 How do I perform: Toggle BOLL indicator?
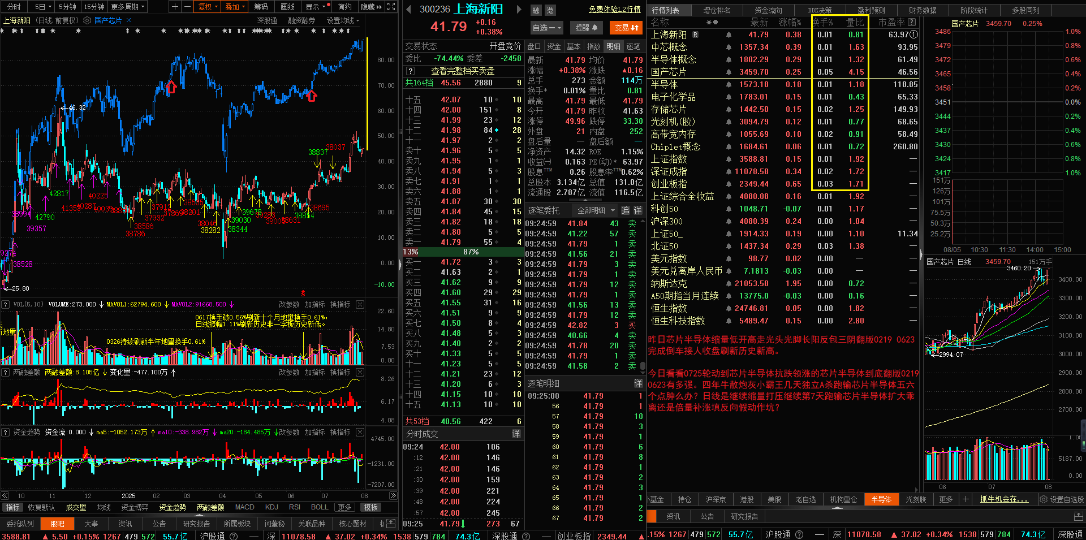[320, 507]
